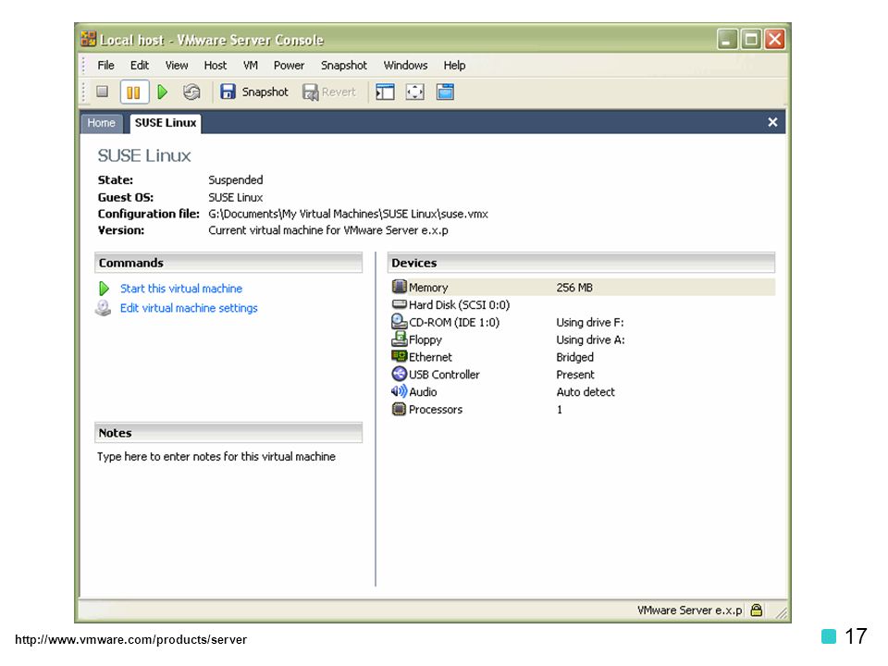
Task: Click the USB Controller device icon
Action: (400, 374)
